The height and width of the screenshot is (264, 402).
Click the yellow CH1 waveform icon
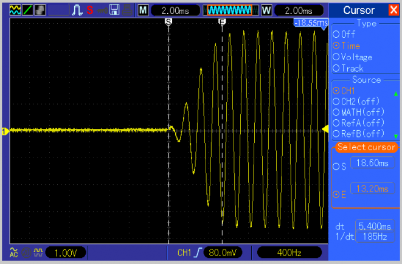point(15,10)
